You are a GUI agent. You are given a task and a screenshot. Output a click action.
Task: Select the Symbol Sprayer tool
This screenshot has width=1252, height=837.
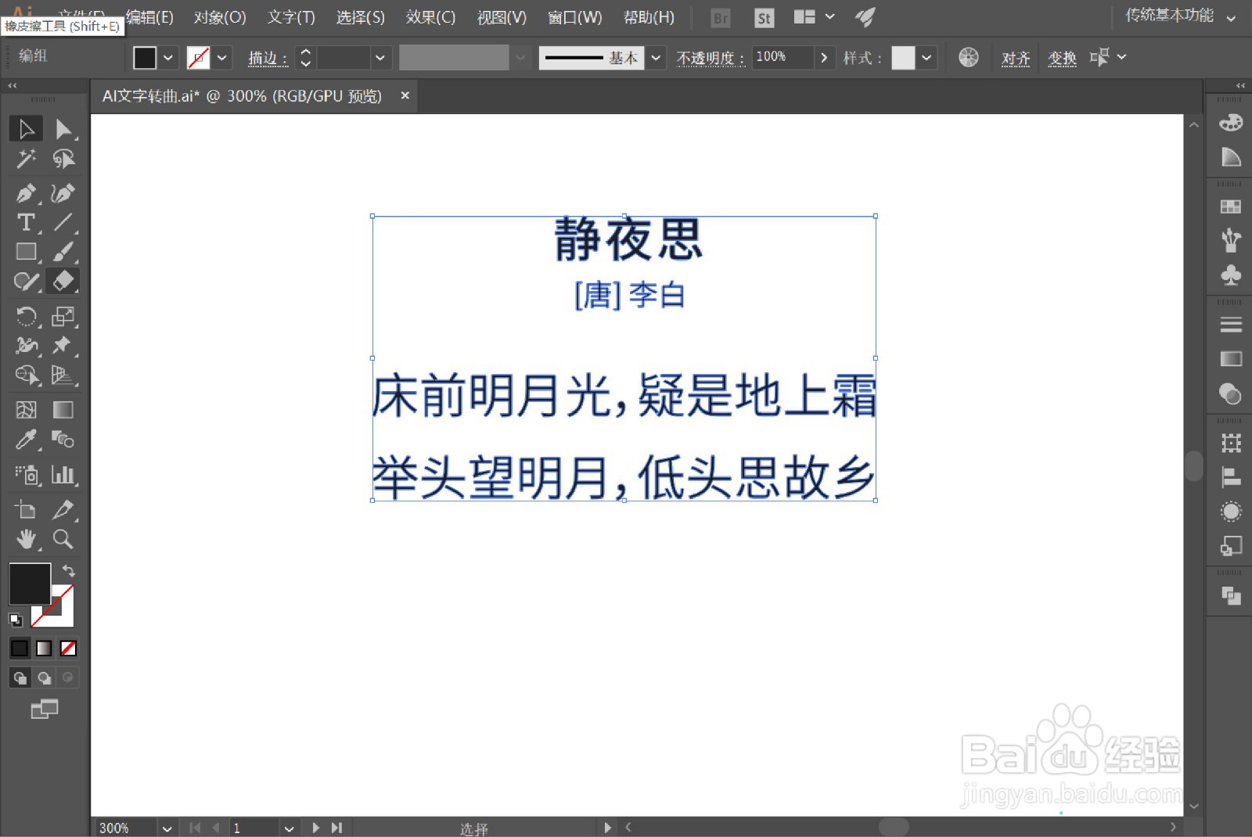(26, 474)
